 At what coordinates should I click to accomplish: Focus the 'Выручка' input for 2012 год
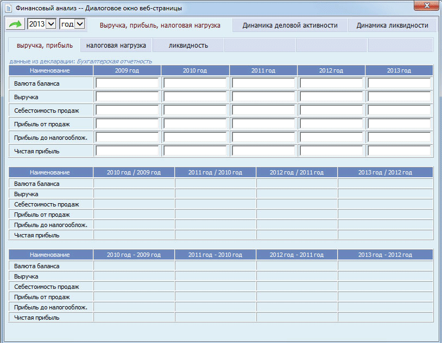[x=331, y=97]
